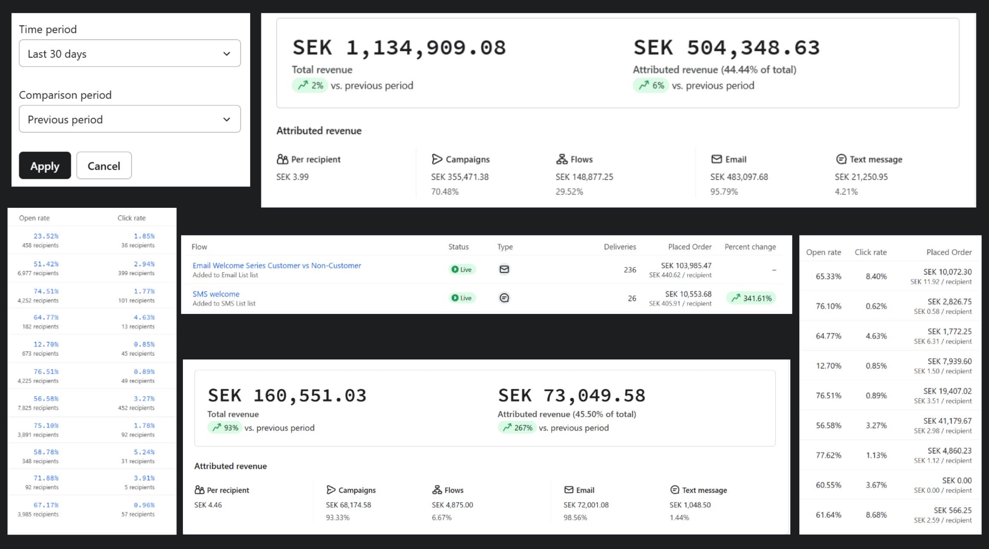Screen dimensions: 989x549
Task: Click SEK 504,348.63 attributed revenue figure
Action: pyautogui.click(x=726, y=47)
